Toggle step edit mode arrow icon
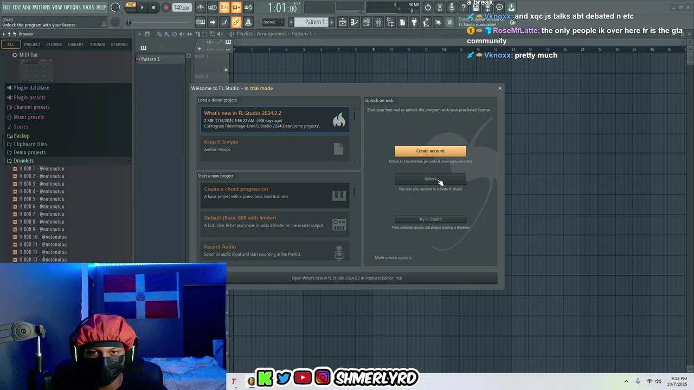The image size is (694, 390). pyautogui.click(x=212, y=22)
